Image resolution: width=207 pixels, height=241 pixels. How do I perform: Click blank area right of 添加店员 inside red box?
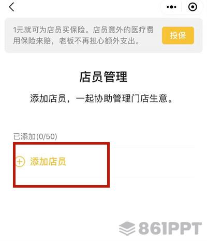pos(86,162)
